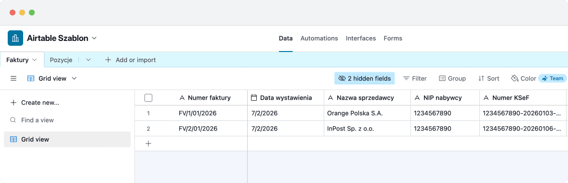
Task: Click the Numer KSeF column header
Action: click(x=524, y=98)
